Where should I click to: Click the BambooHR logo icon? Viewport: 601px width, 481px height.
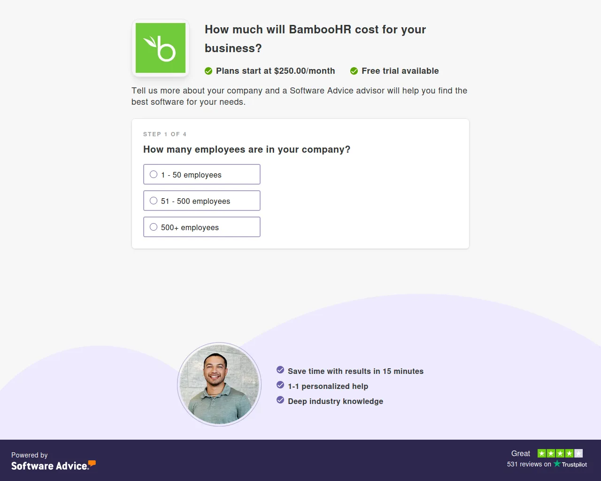(x=161, y=48)
